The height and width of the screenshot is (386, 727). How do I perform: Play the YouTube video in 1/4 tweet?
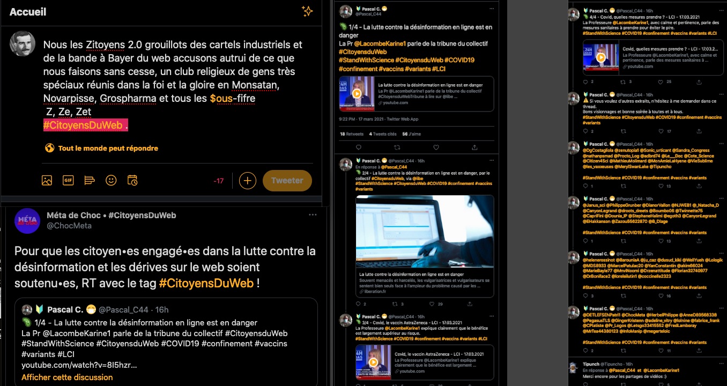click(x=357, y=94)
